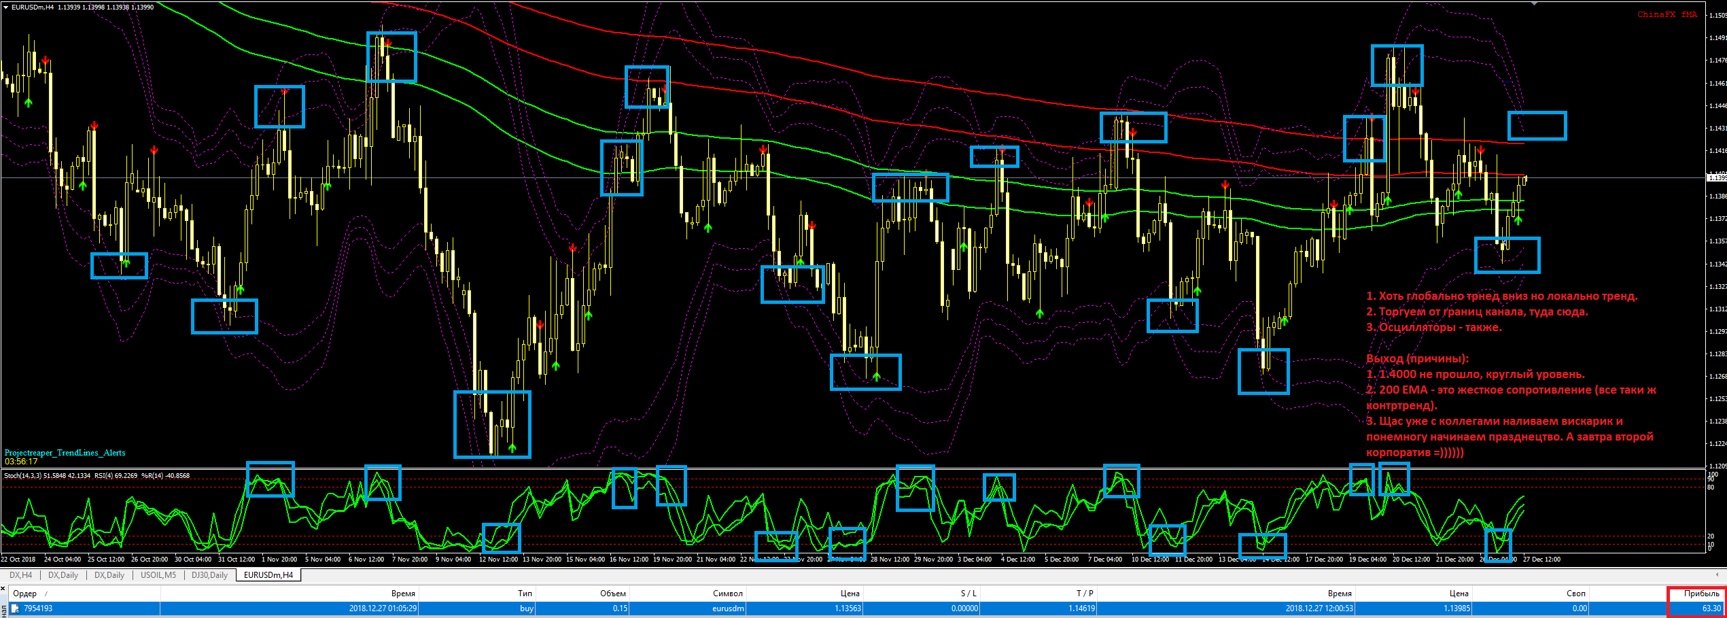Click the Своп column header
1727x618 pixels.
(x=1575, y=594)
